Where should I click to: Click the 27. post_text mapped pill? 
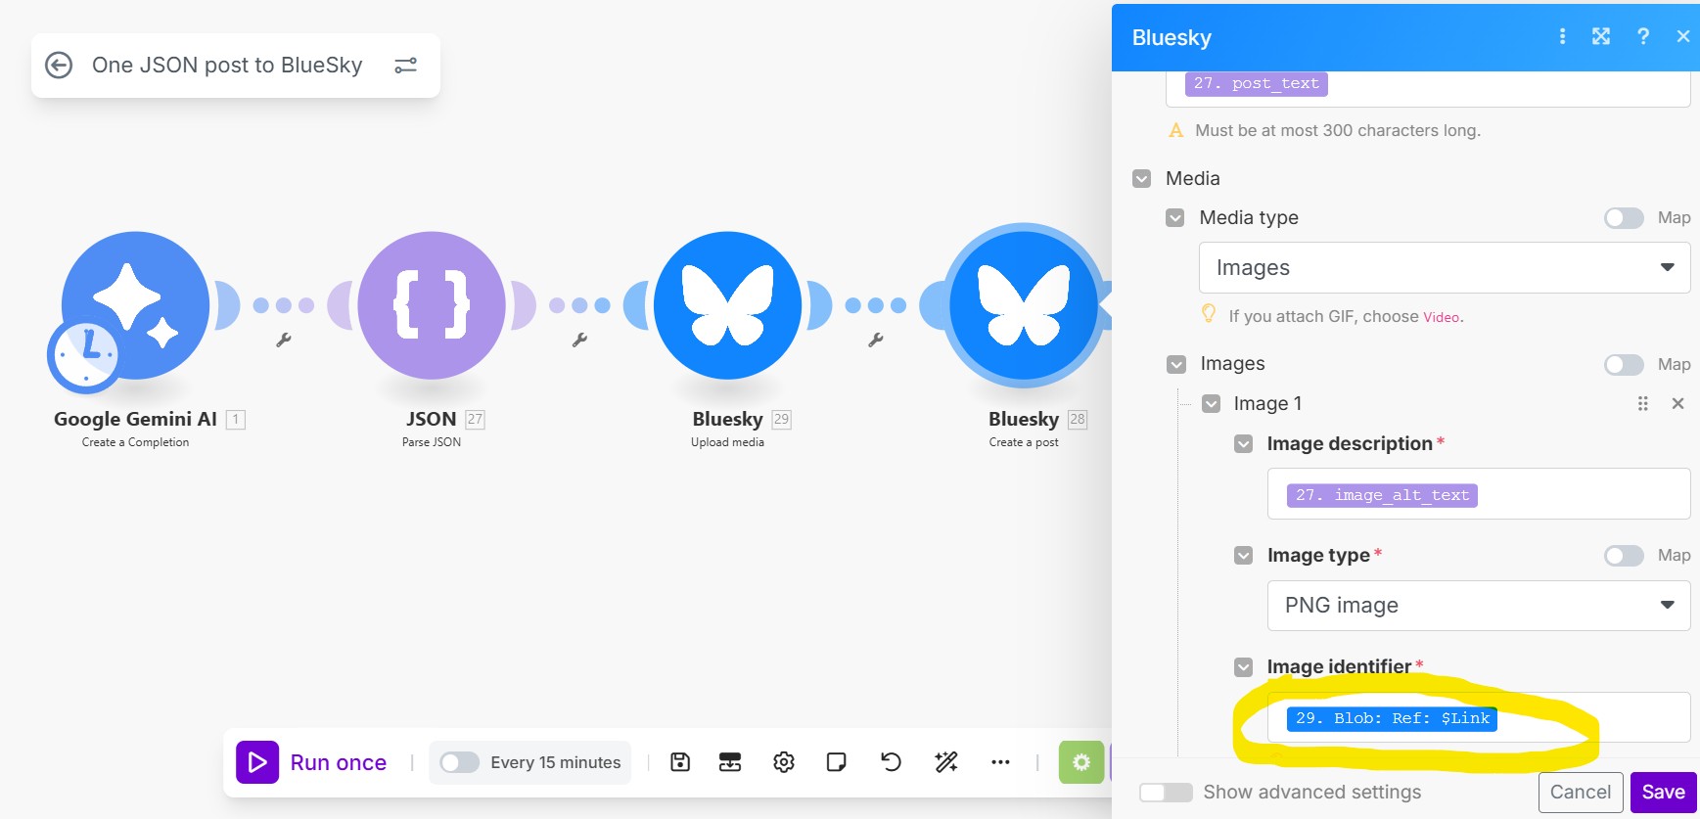tap(1257, 84)
